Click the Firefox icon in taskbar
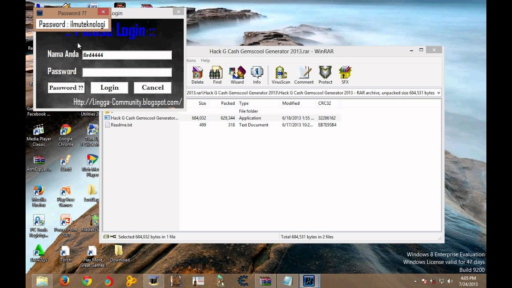 (64, 281)
